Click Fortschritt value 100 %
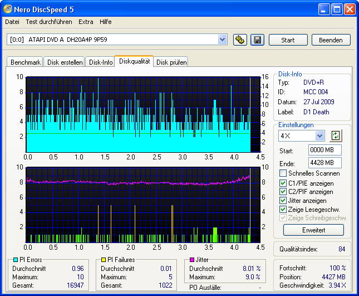 pos(338,268)
